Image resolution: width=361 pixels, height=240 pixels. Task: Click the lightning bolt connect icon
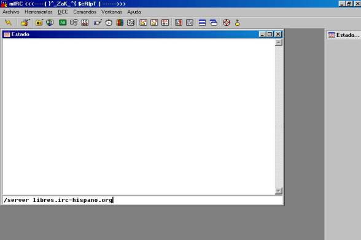click(8, 23)
